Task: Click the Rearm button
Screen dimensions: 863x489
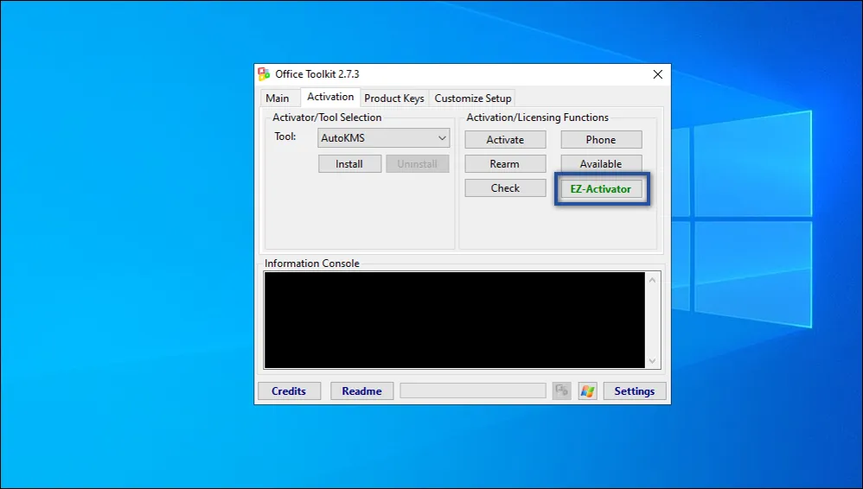Action: (x=505, y=164)
